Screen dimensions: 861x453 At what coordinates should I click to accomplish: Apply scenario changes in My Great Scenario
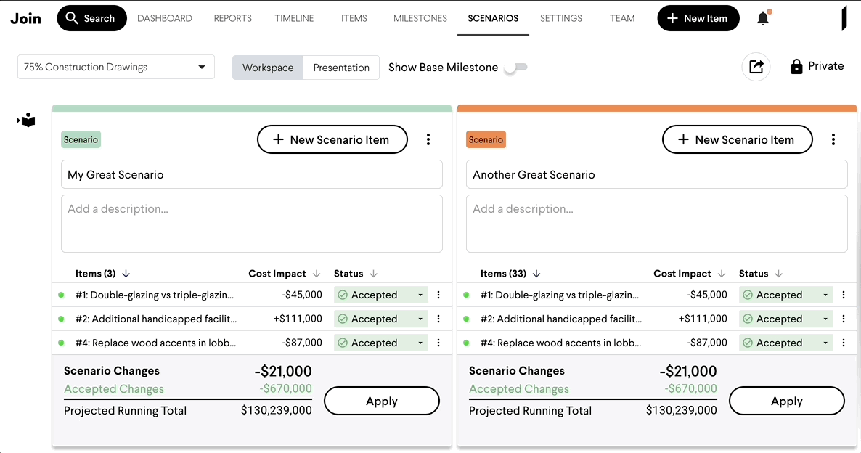[381, 400]
